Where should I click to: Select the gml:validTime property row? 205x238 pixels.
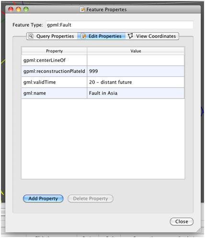coord(103,82)
